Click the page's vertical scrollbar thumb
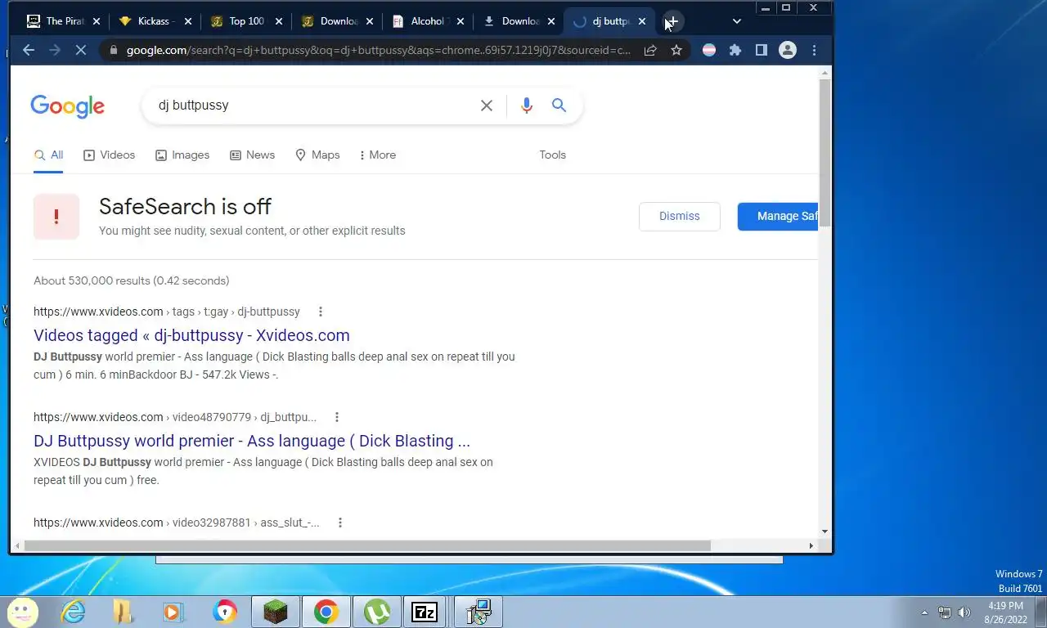Screen dimensions: 1047x628 tap(825, 153)
